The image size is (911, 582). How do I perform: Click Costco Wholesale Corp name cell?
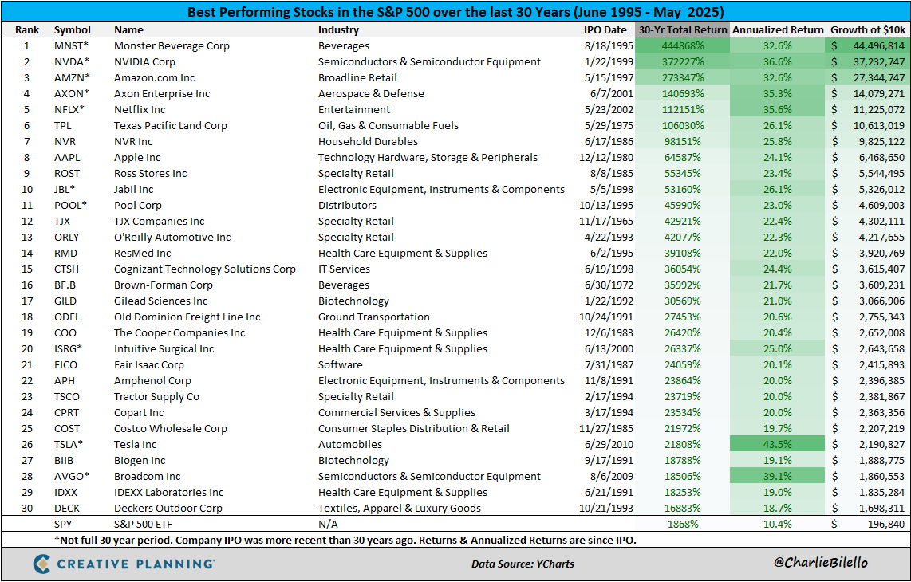click(x=170, y=429)
